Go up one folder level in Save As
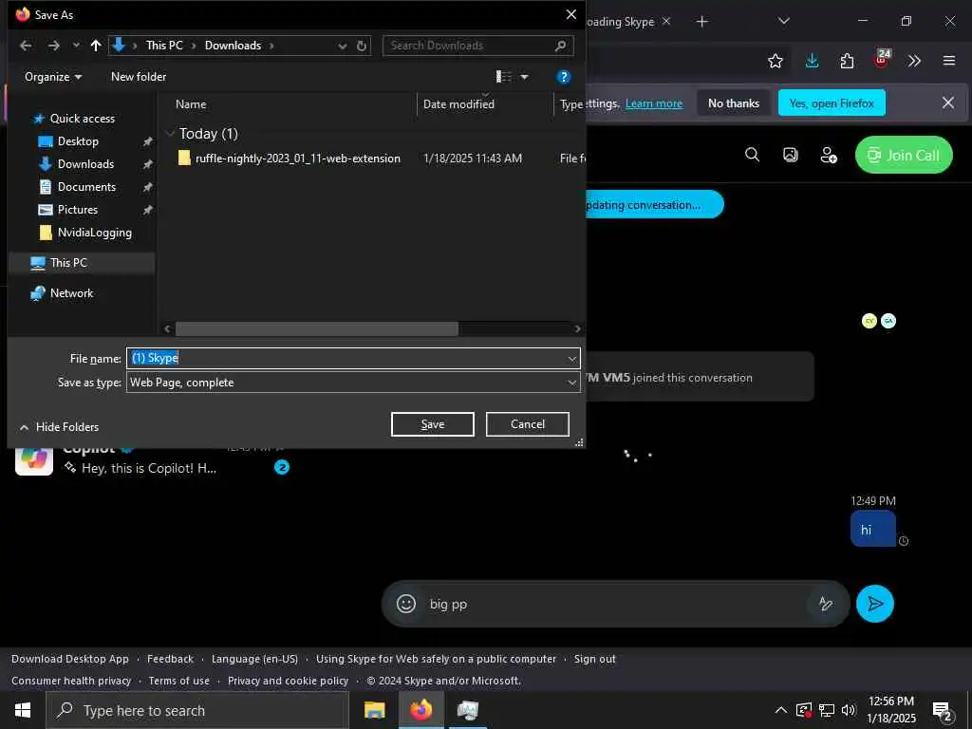The image size is (972, 729). 96,46
